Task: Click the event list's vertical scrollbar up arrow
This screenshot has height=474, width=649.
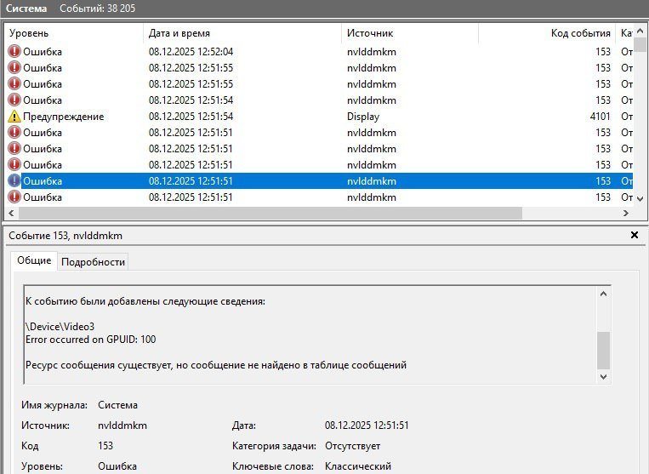Action: (x=642, y=31)
